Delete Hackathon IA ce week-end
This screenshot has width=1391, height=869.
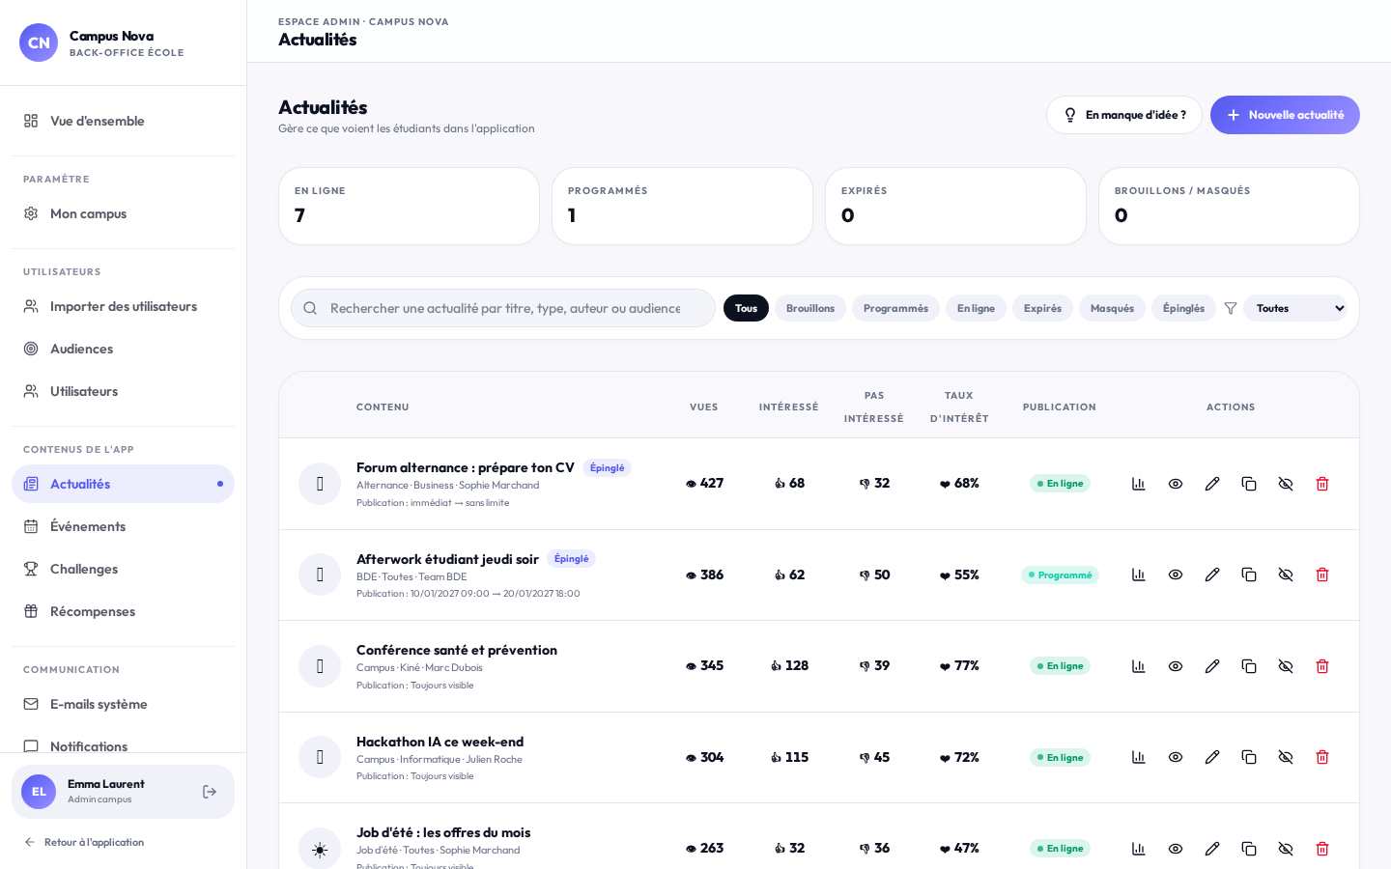pyautogui.click(x=1322, y=757)
